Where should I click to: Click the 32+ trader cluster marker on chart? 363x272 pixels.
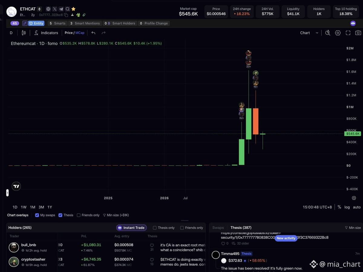pos(241,111)
